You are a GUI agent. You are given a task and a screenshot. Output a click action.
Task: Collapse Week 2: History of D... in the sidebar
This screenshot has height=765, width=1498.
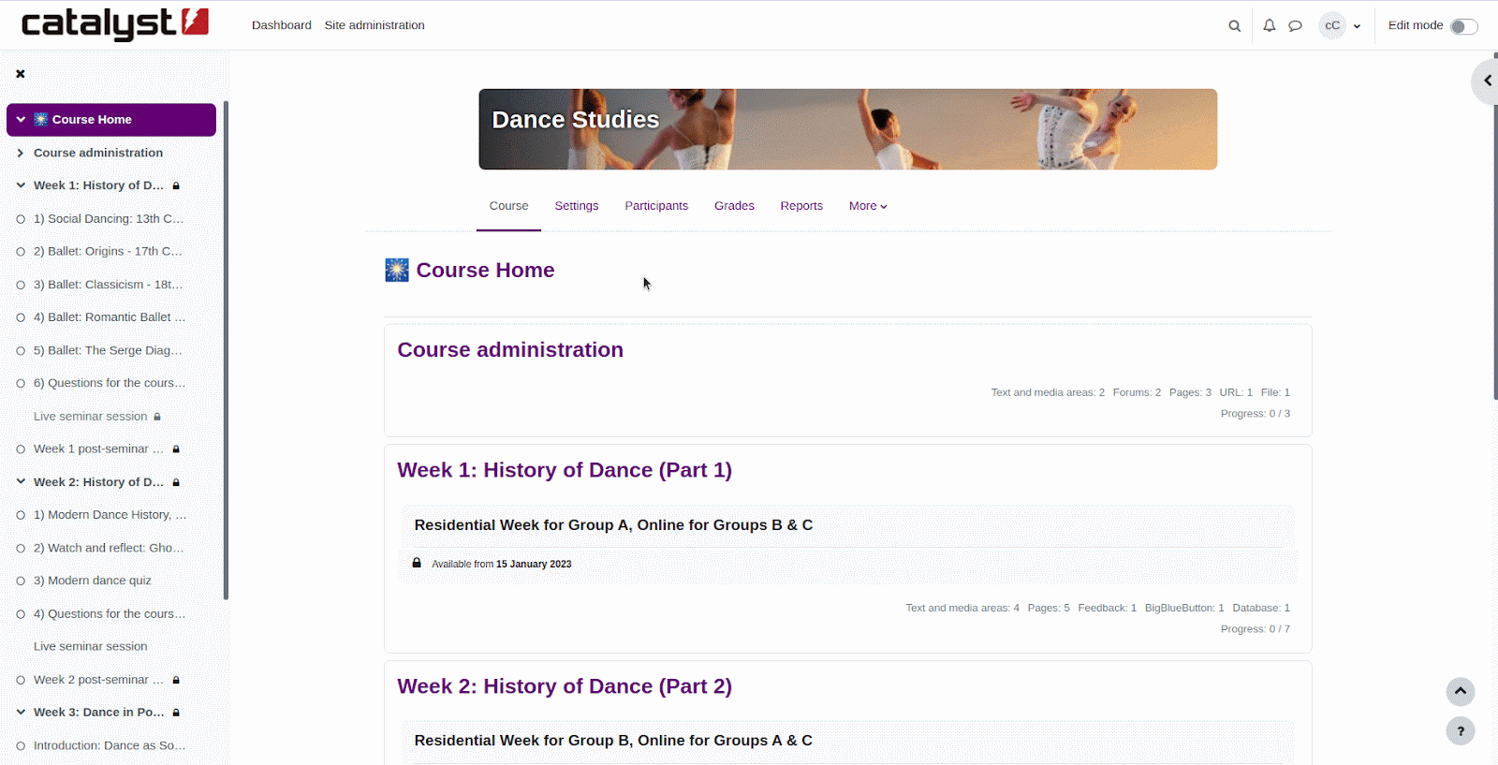(x=21, y=482)
